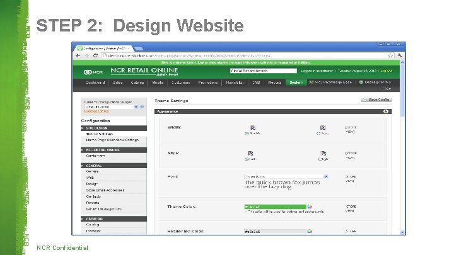Open the Header BG Color picker wheel icon
The height and width of the screenshot is (255, 454).
pos(310,231)
